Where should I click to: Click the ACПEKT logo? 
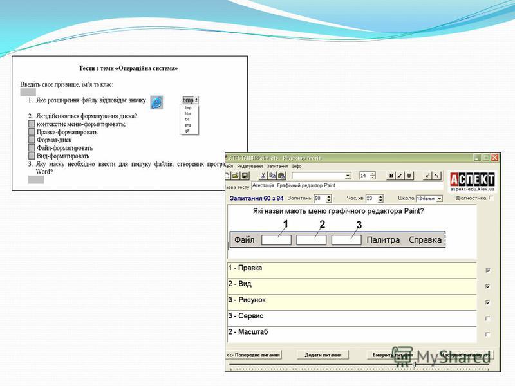[472, 182]
